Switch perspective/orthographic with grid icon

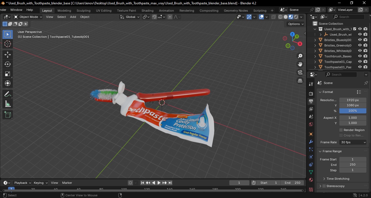coord(300,81)
